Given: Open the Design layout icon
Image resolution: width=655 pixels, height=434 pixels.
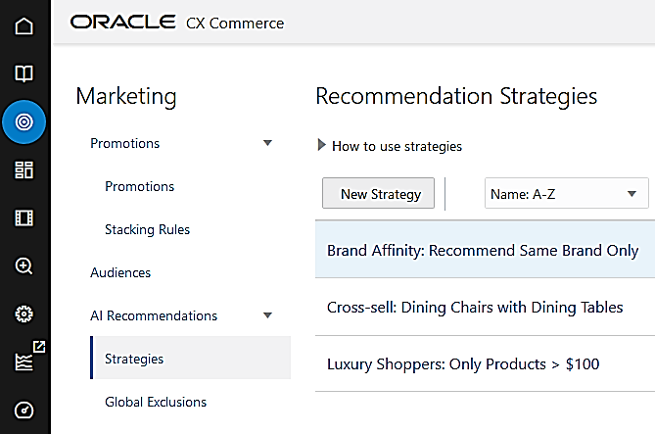Looking at the screenshot, I should pyautogui.click(x=23, y=169).
